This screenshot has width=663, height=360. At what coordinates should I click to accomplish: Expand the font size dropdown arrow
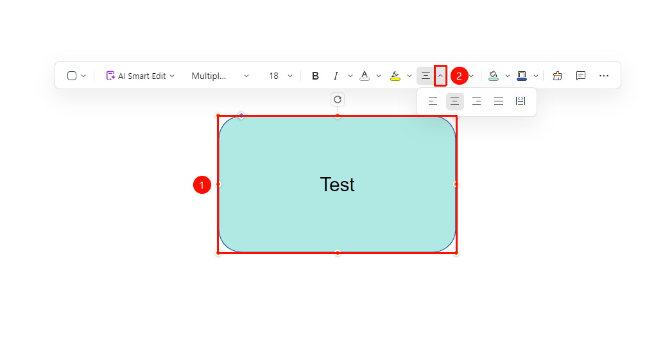click(x=290, y=76)
